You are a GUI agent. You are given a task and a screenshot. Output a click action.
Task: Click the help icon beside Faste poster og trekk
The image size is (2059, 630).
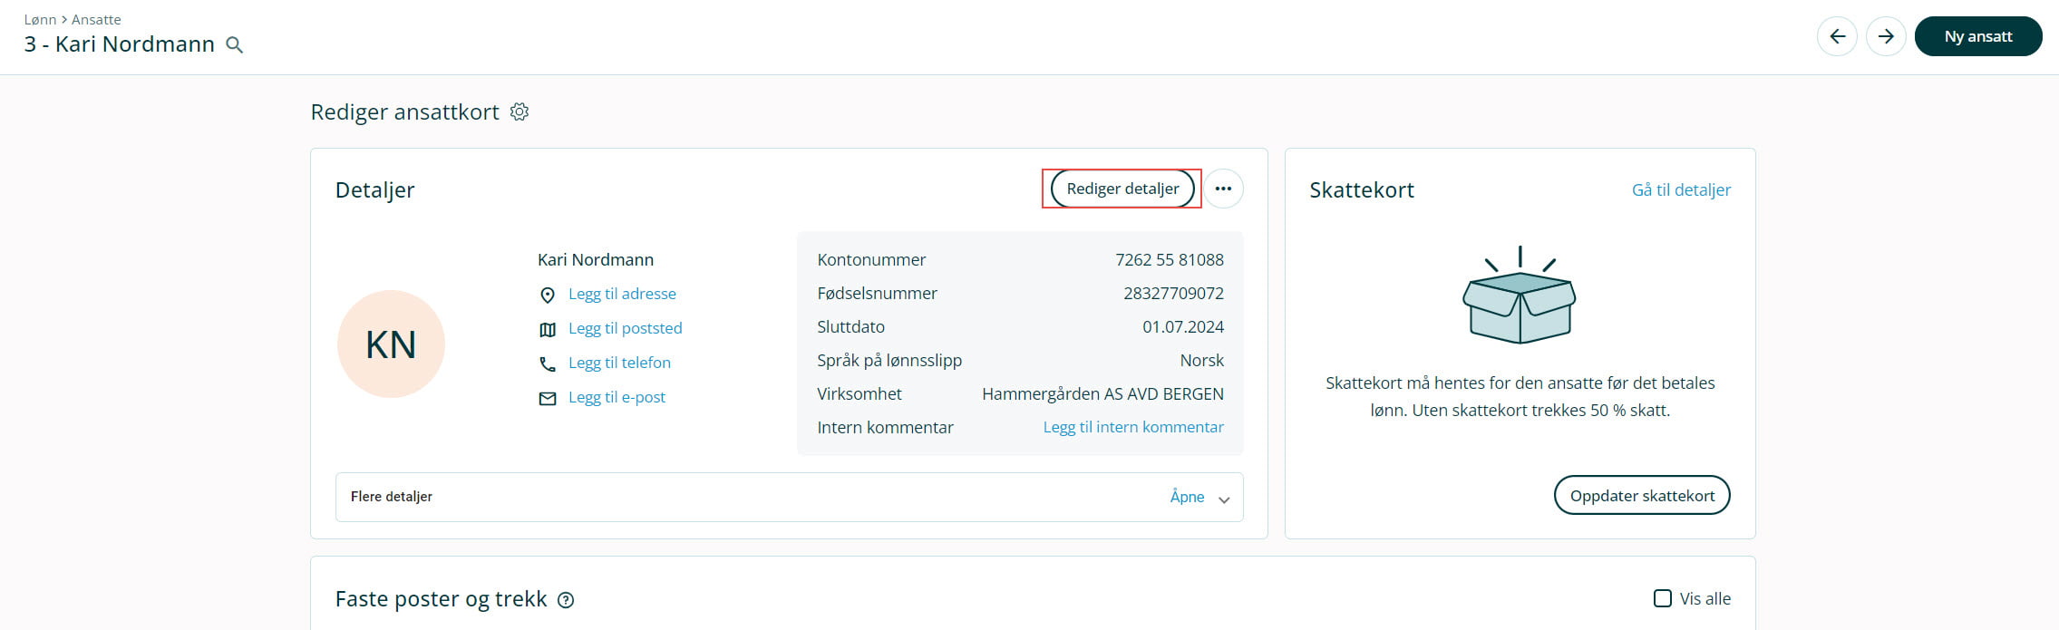566,600
